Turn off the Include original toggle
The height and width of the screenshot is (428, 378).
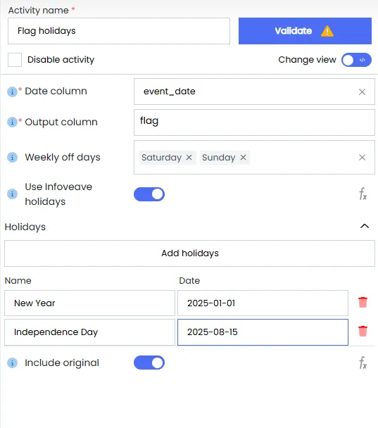(x=149, y=363)
